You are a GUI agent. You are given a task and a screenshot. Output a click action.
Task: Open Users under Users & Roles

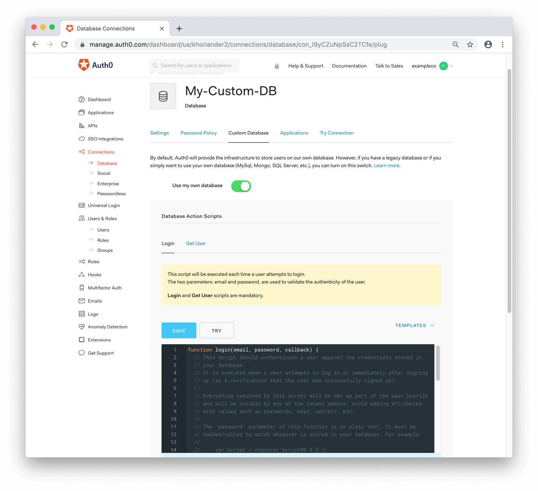pyautogui.click(x=103, y=230)
